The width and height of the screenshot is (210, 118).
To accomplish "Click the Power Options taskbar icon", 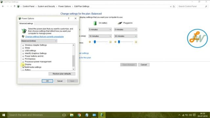I will tap(102, 115).
